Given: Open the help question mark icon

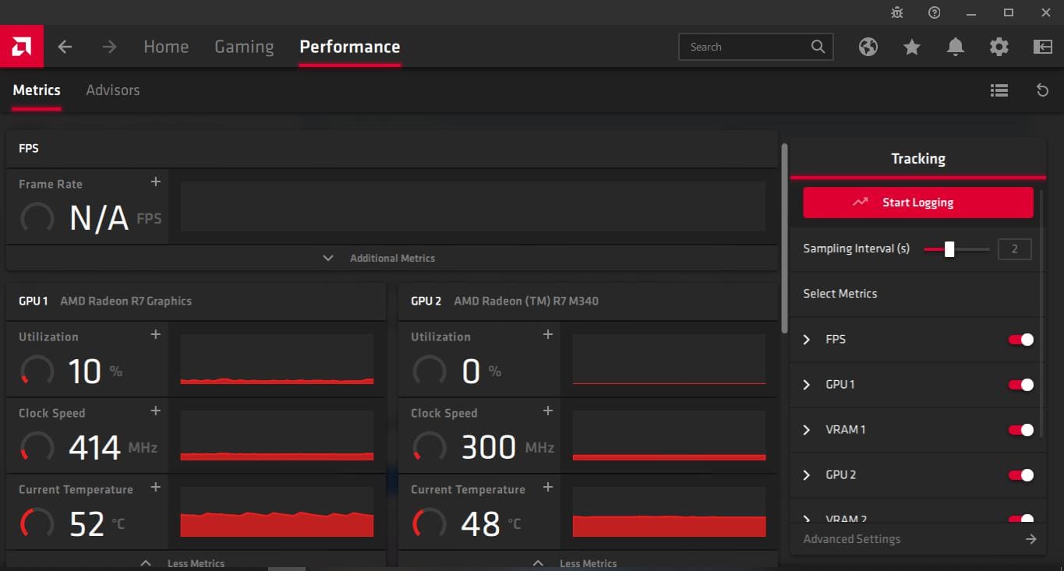Looking at the screenshot, I should 935,12.
